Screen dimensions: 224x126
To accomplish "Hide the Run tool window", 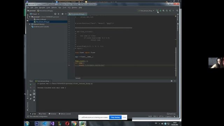I will pos(175,81).
